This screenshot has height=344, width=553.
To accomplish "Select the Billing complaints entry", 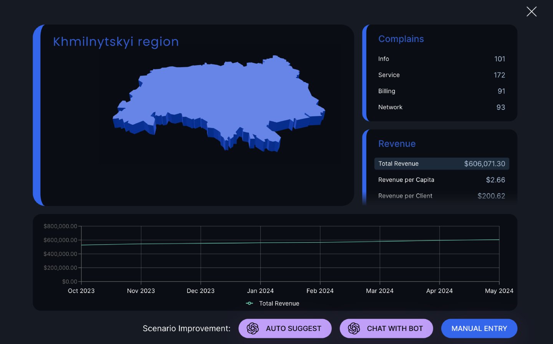I will coord(441,91).
